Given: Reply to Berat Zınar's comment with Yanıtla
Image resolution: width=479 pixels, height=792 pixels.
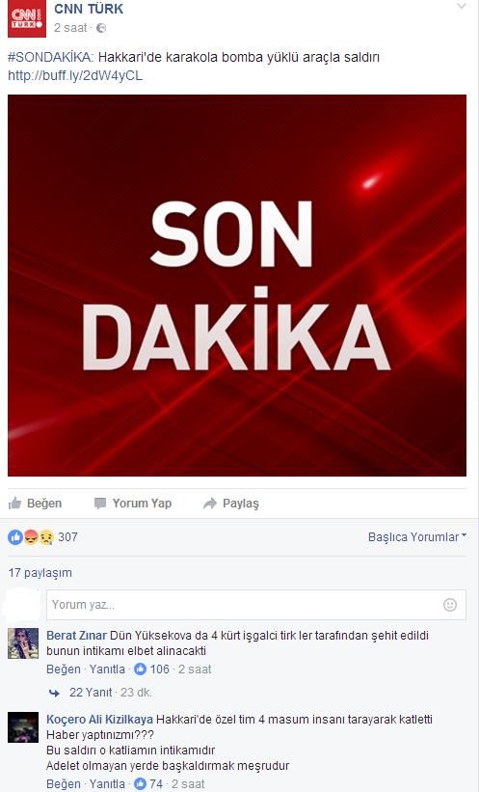Looking at the screenshot, I should coord(107,669).
